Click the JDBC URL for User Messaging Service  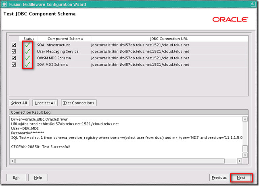[140, 52]
